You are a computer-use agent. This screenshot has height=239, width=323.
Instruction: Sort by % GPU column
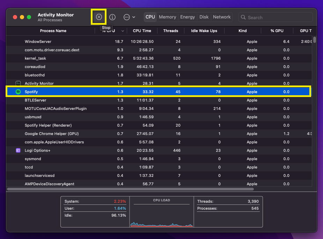(277, 31)
